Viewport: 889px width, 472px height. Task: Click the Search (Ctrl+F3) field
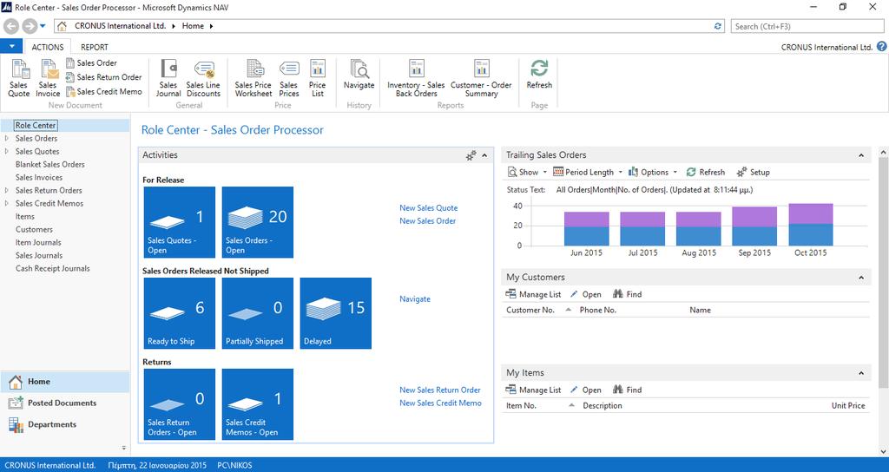coord(807,26)
